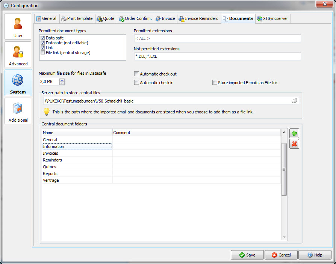Open the User settings section
This screenshot has height=264, width=336.
[18, 27]
